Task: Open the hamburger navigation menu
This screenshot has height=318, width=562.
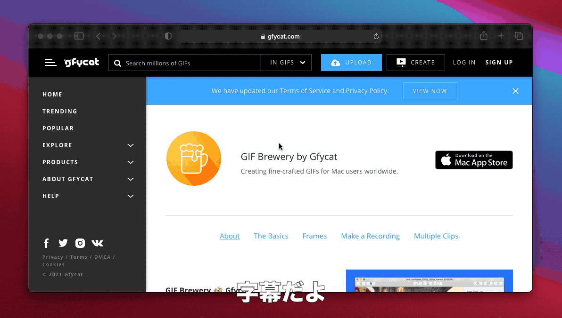Action: pos(50,62)
